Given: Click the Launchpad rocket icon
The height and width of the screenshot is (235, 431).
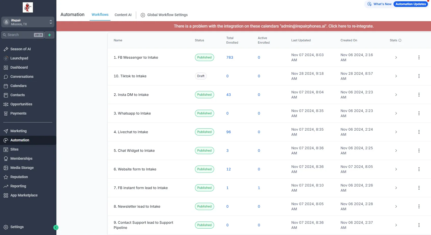Looking at the screenshot, I should coord(6,58).
